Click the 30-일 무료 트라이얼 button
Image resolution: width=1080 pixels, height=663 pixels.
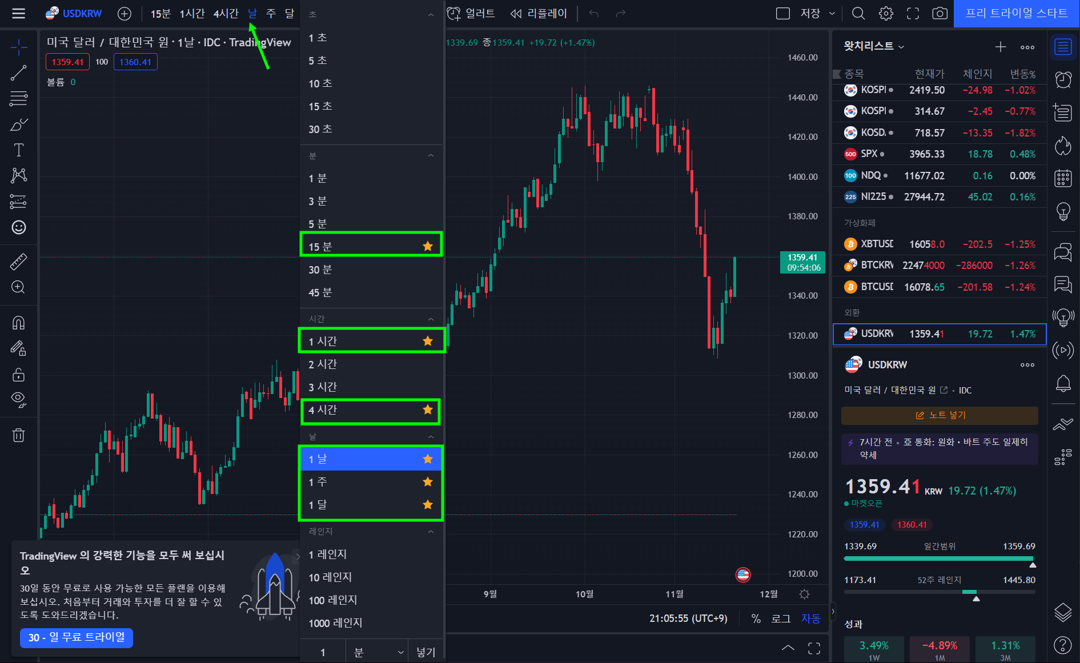77,638
